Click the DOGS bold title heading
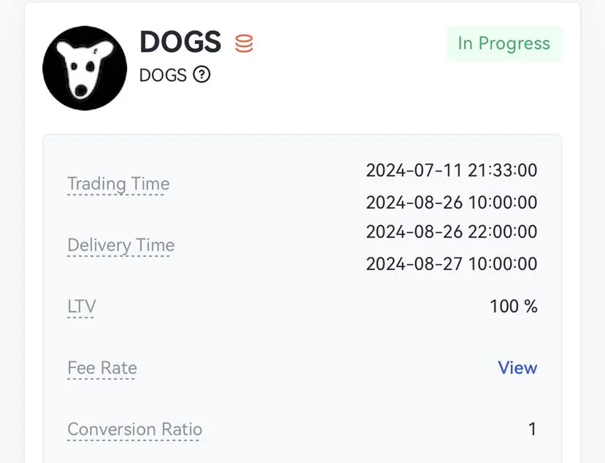Screen dimensions: 605x463 point(180,42)
